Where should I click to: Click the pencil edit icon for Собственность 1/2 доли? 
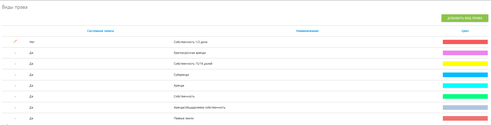[15, 41]
